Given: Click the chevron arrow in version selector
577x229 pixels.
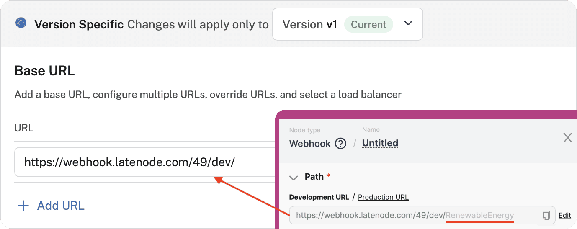Looking at the screenshot, I should pos(409,23).
